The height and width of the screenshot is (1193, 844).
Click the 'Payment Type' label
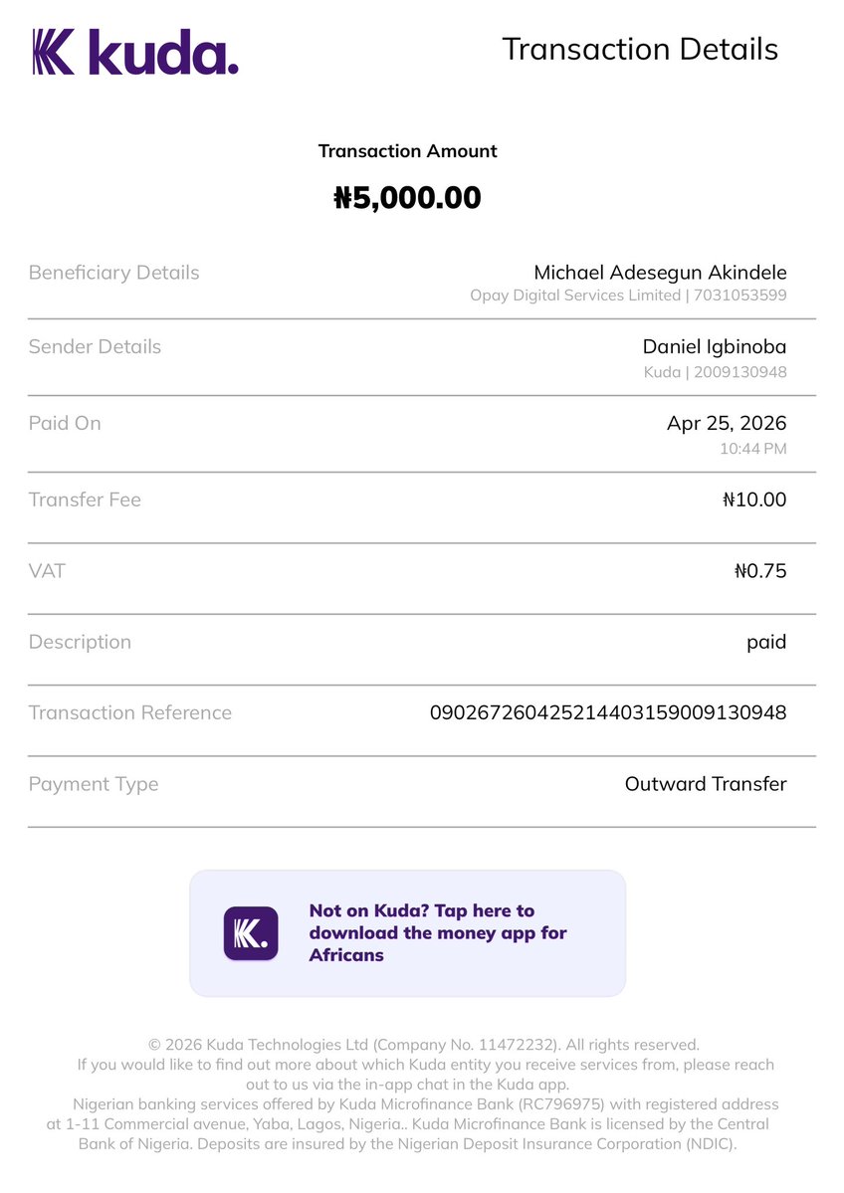click(94, 784)
